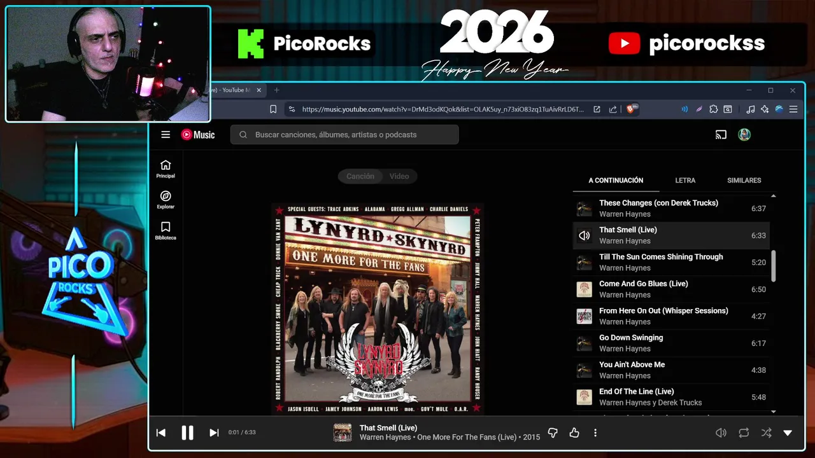Open the media control music note icon

click(x=751, y=109)
